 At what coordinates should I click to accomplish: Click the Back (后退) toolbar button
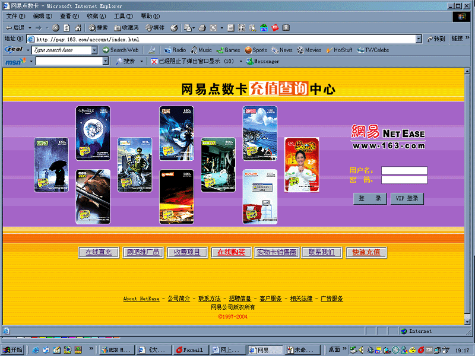point(15,28)
